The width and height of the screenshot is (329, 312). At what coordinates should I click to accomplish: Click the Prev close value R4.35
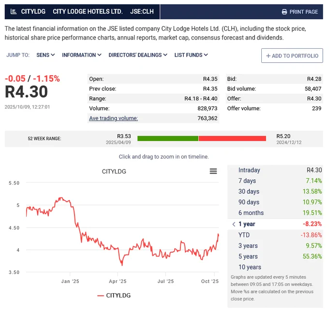point(210,89)
